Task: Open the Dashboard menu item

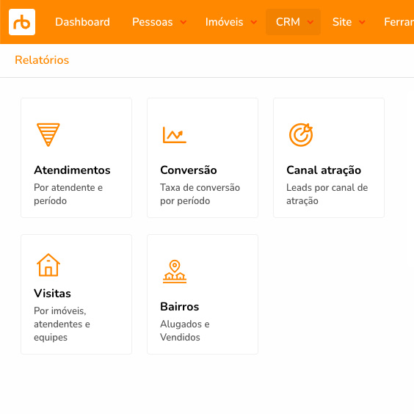Action: tap(82, 22)
